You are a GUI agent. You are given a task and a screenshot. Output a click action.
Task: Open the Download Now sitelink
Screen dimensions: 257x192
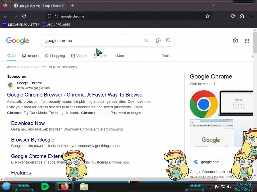[x=28, y=123]
